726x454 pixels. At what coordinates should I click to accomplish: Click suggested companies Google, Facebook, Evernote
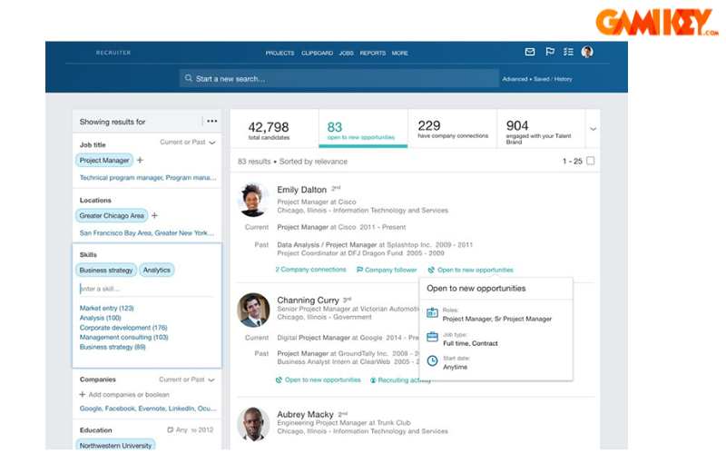(x=148, y=409)
